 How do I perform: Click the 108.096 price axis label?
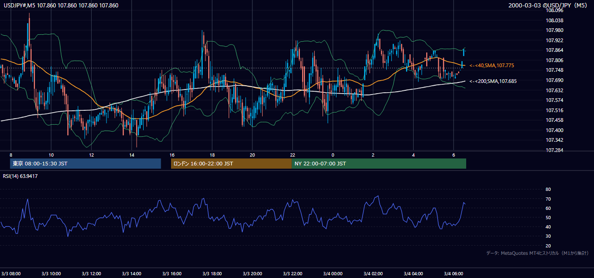[554, 10]
